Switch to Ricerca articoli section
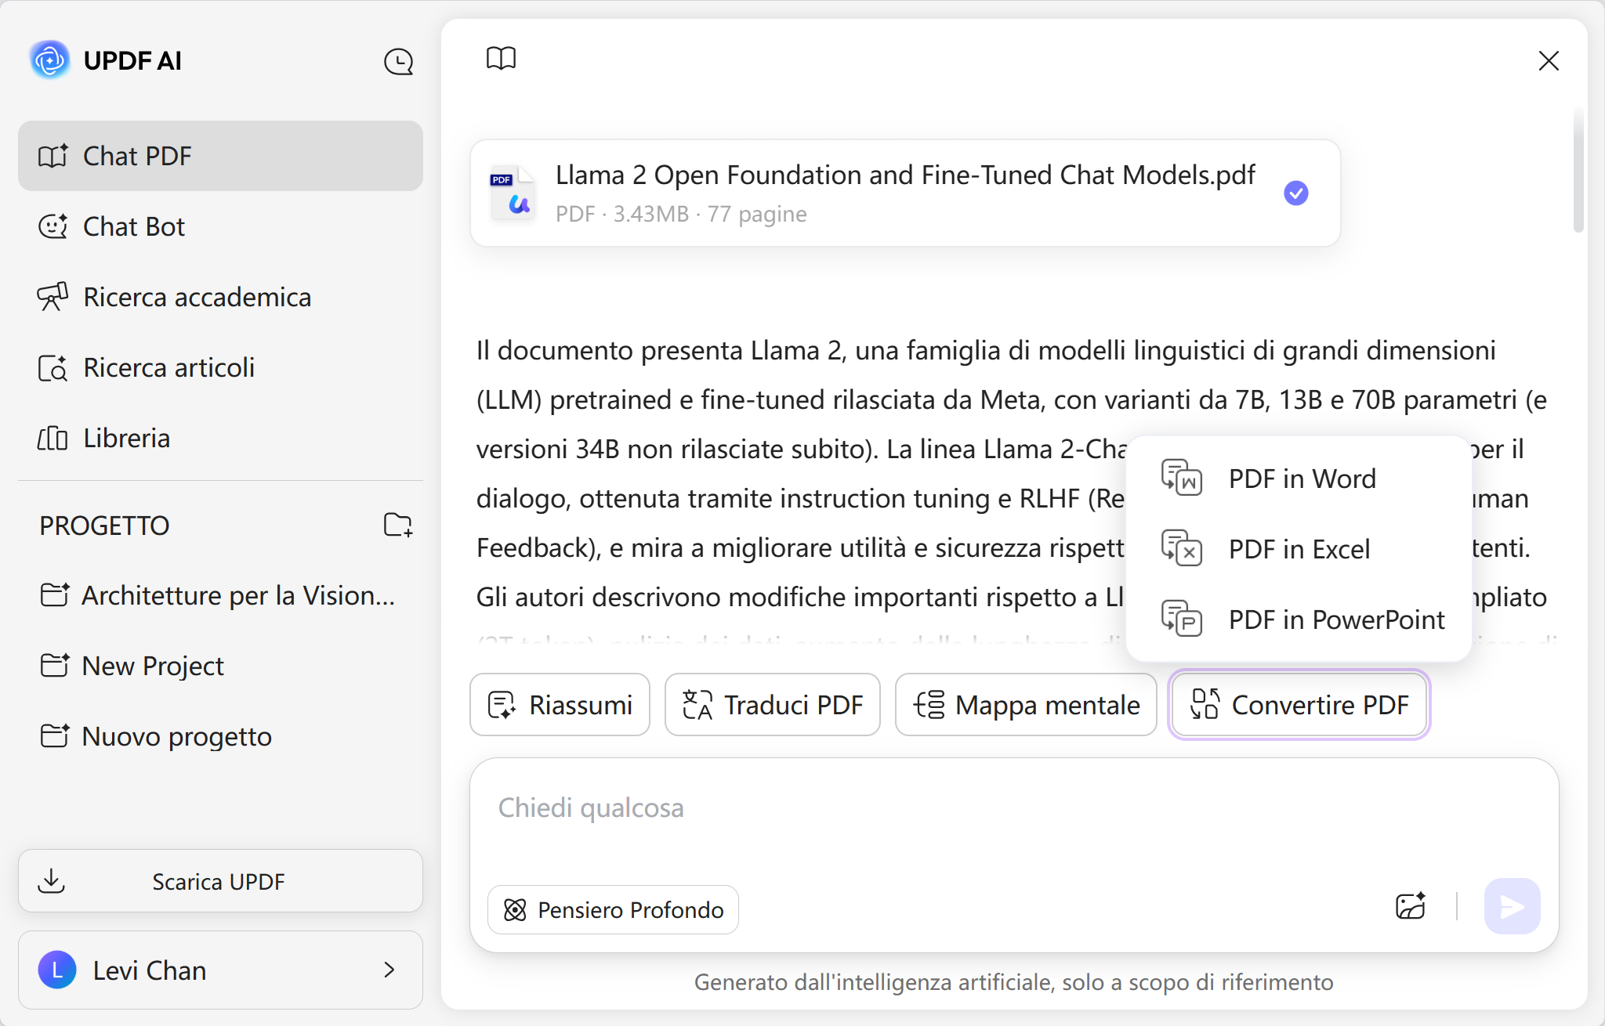This screenshot has height=1026, width=1605. (168, 367)
